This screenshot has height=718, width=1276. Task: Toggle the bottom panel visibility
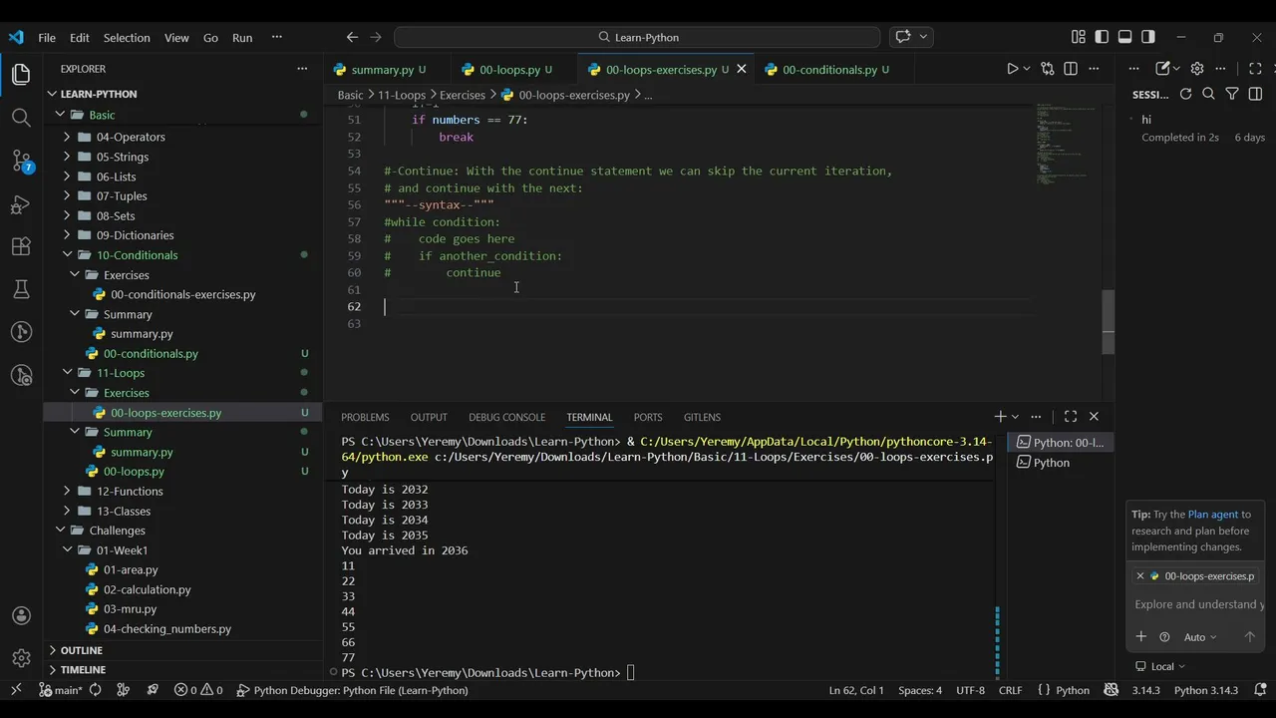tap(1124, 37)
